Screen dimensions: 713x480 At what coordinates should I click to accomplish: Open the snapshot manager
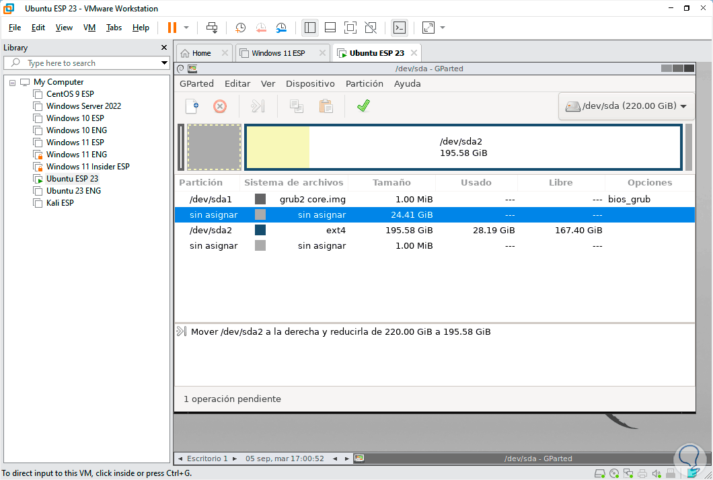pyautogui.click(x=281, y=28)
